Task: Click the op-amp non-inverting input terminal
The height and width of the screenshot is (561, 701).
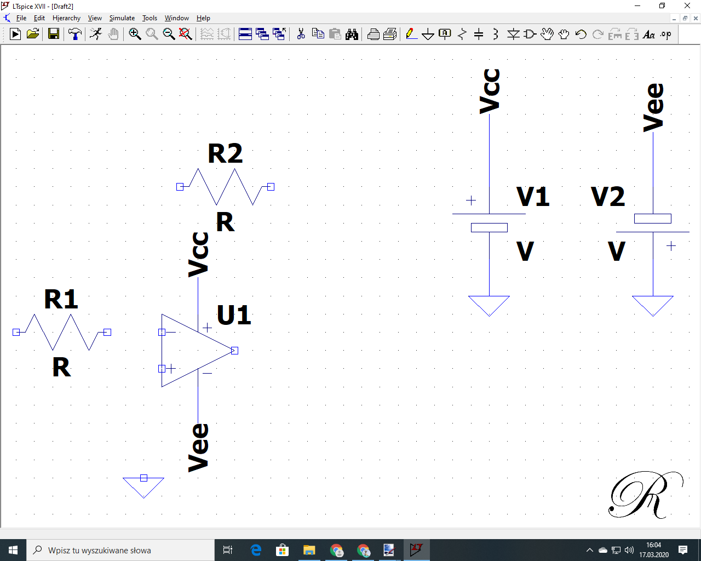Action: (162, 369)
